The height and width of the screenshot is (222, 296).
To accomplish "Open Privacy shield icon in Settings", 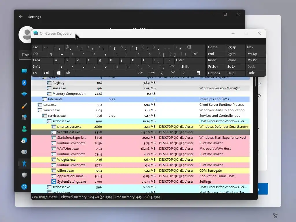I will click(x=24, y=175).
